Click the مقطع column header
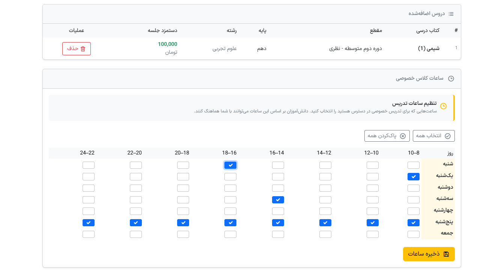This screenshot has height=271, width=504. 376,30
